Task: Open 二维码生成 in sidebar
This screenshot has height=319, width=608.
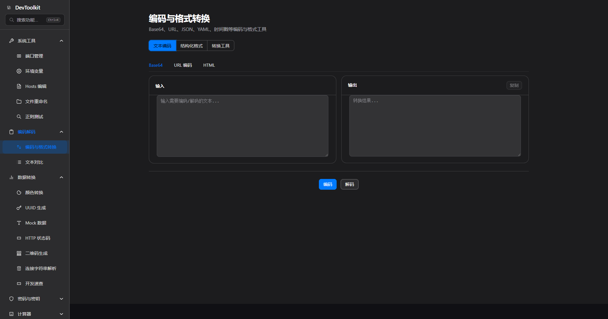Action: pos(35,253)
